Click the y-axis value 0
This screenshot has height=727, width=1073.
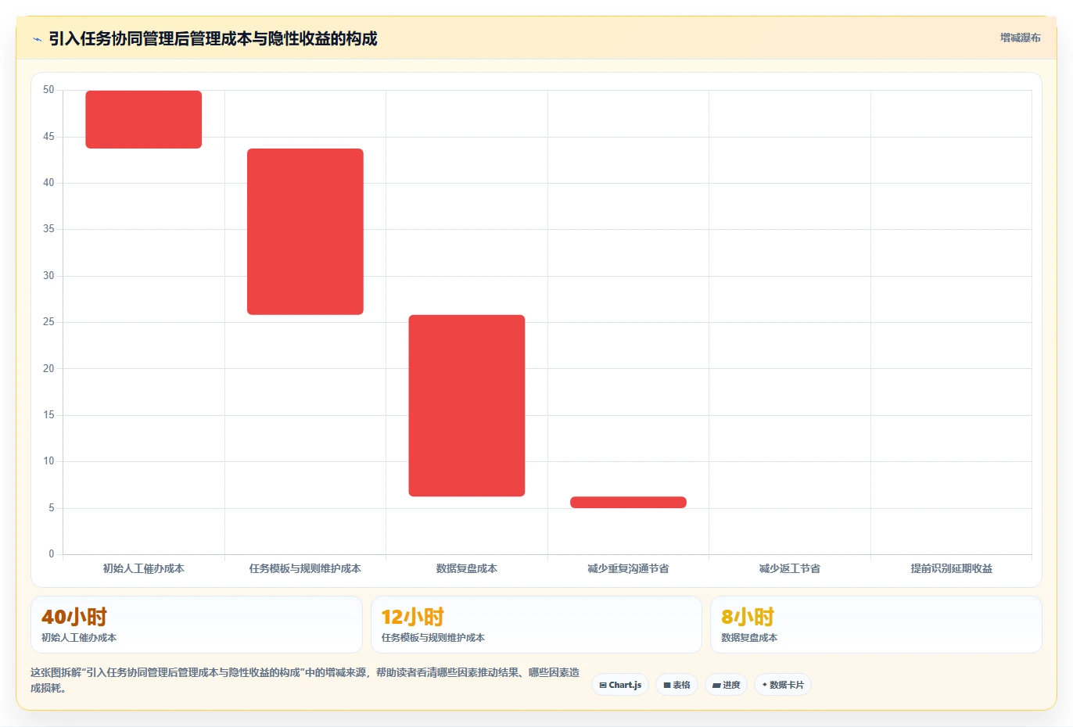[x=52, y=554]
